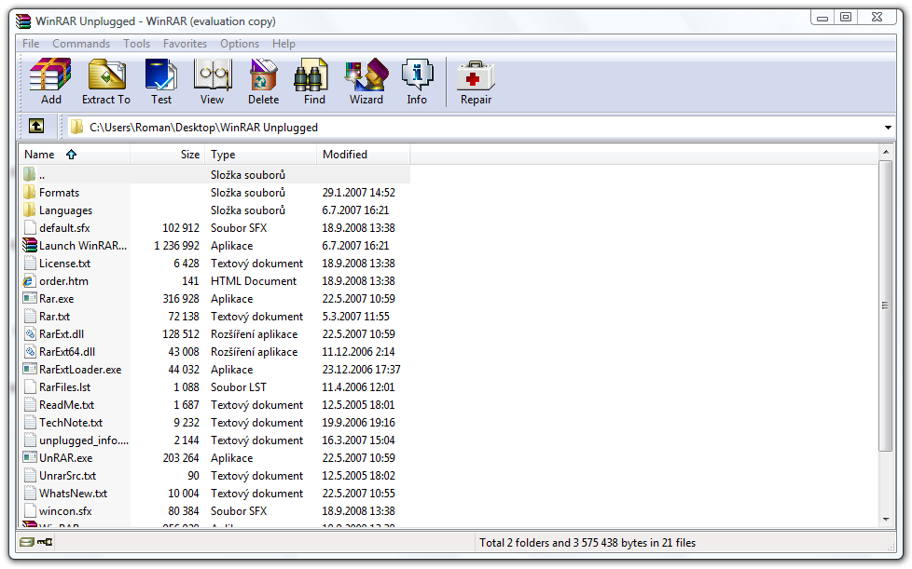The height and width of the screenshot is (569, 912).
Task: Click the 29.1.2007 14:52 modified date
Action: [x=359, y=192]
